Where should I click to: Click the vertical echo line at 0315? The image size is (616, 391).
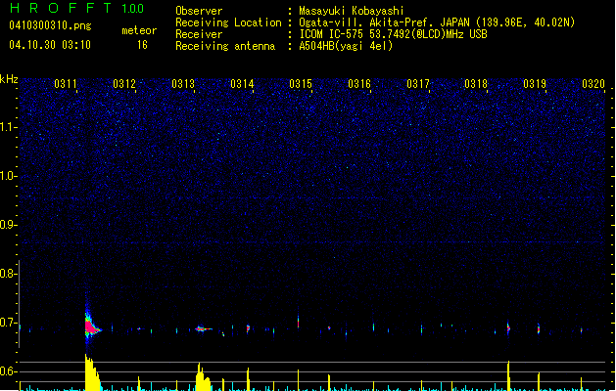coord(298,322)
